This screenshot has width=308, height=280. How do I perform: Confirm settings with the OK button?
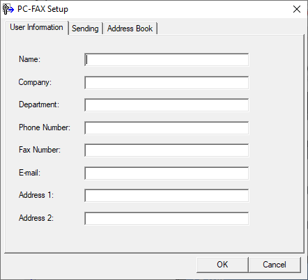tap(222, 265)
